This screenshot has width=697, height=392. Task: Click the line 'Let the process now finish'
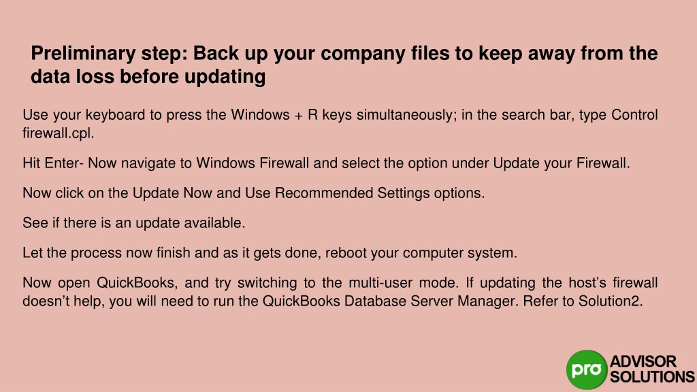(x=270, y=253)
